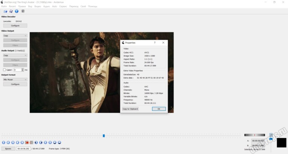
Task: Click the marker B time field
Action: click(258, 145)
